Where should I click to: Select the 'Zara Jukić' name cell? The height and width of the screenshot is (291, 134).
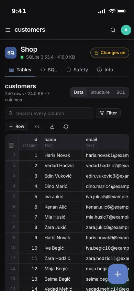pos(62,228)
